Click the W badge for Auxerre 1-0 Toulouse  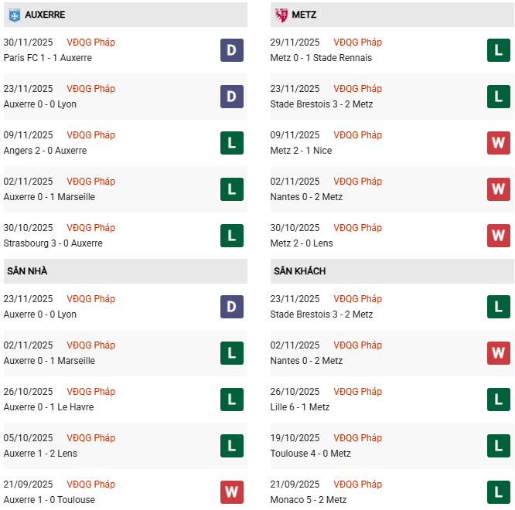tap(231, 492)
